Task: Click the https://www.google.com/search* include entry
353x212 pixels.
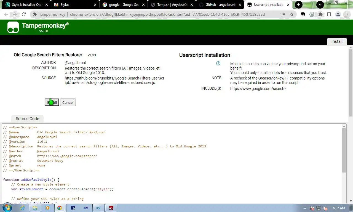Action: coord(258,89)
